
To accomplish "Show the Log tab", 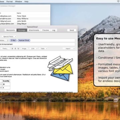I will 54,30.
